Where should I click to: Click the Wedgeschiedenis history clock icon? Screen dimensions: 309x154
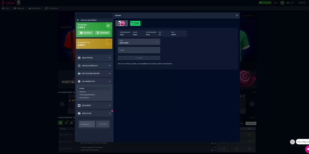click(79, 66)
